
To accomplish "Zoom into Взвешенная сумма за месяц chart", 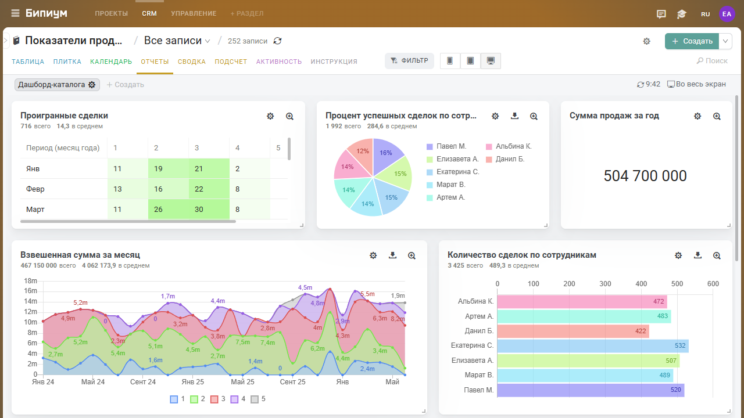I will (412, 255).
